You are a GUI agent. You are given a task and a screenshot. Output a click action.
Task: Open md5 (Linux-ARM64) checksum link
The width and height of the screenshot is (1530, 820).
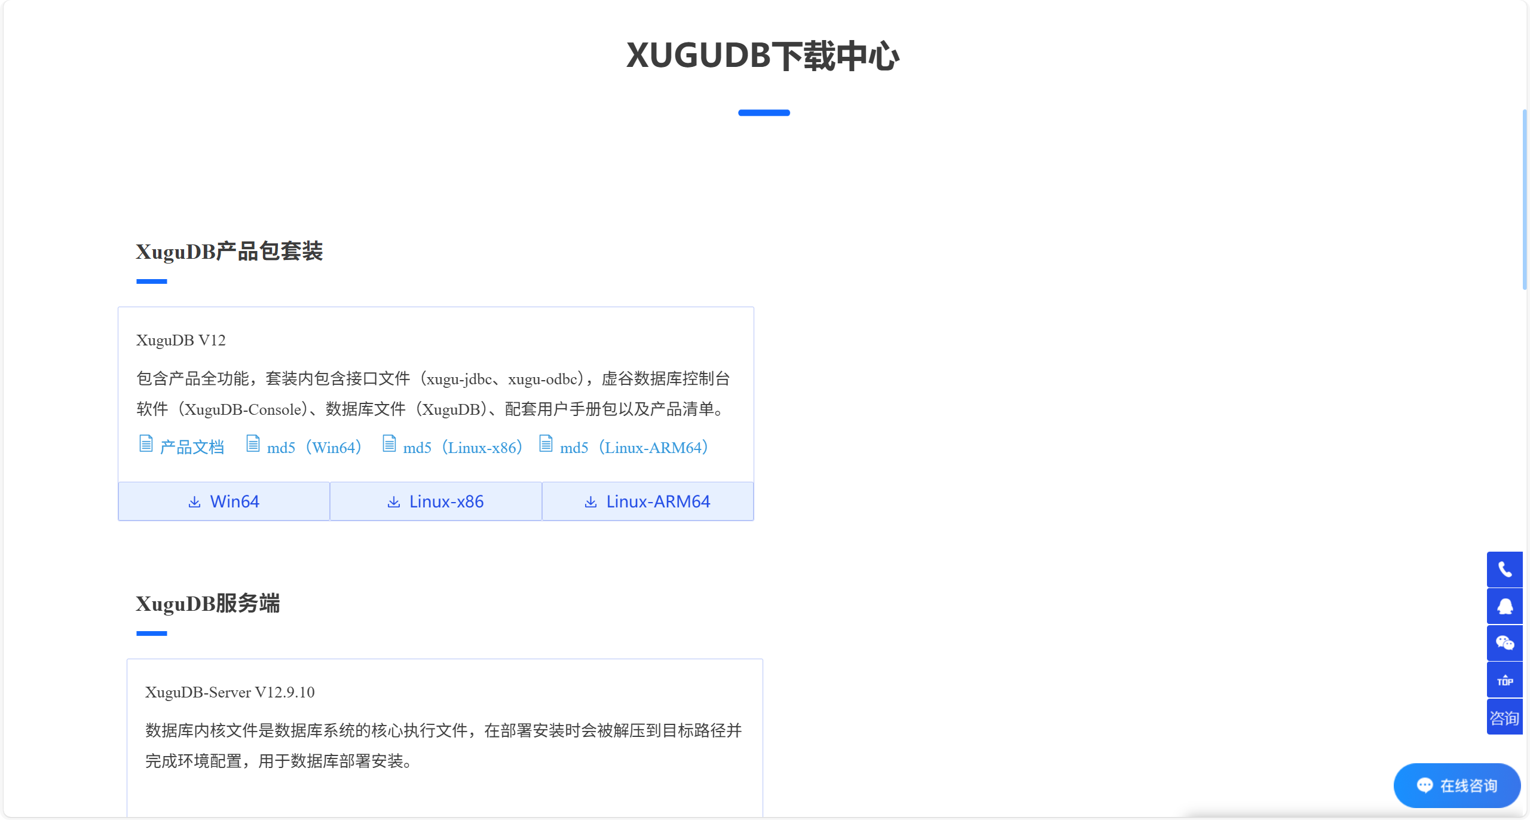click(x=634, y=447)
